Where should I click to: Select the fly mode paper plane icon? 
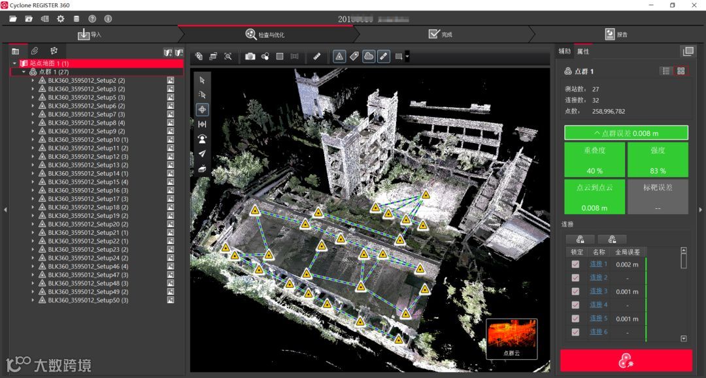[x=202, y=153]
